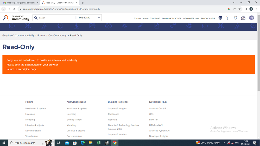Open the Webinars footer link
This screenshot has width=260, height=146.
point(112,120)
